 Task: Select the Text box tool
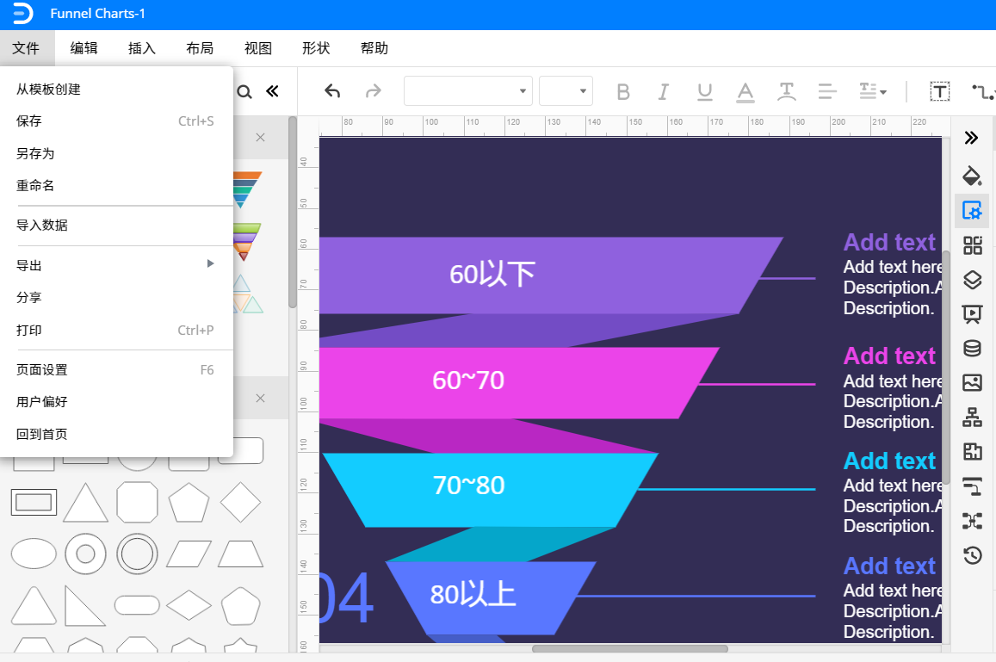click(x=939, y=91)
